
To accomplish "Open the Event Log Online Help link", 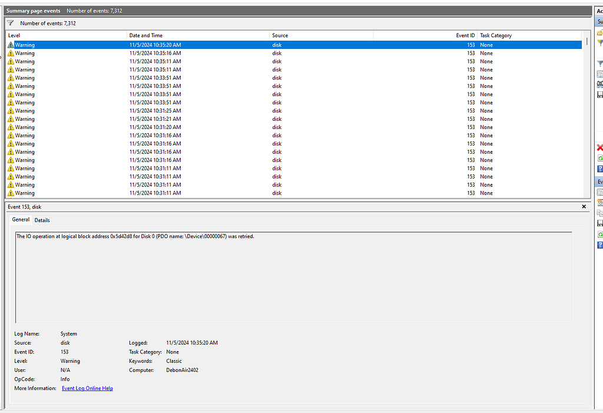I will (x=87, y=388).
